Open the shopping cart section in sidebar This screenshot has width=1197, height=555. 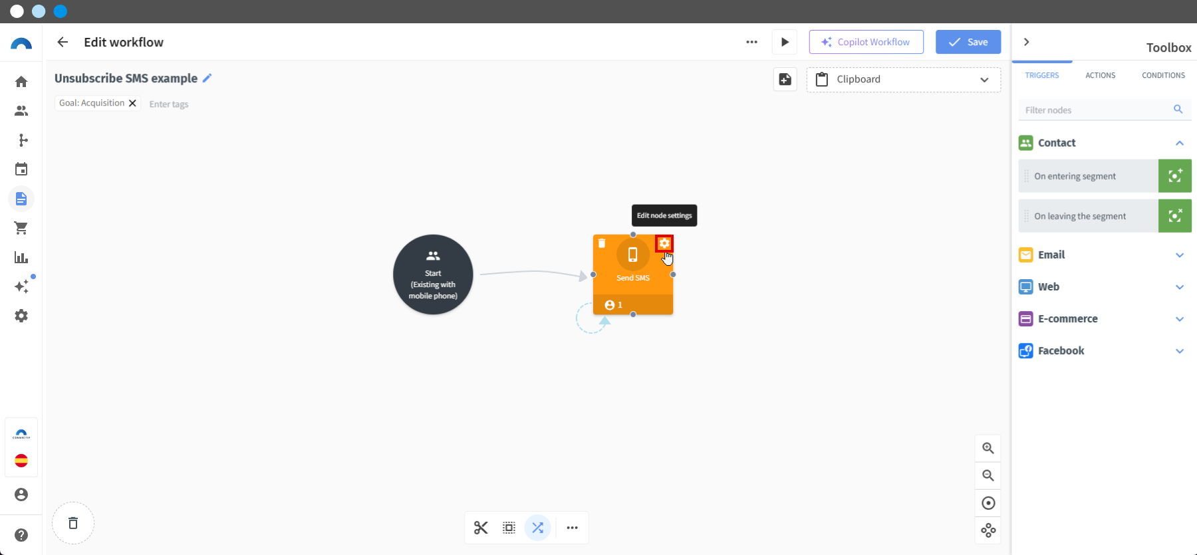tap(21, 228)
